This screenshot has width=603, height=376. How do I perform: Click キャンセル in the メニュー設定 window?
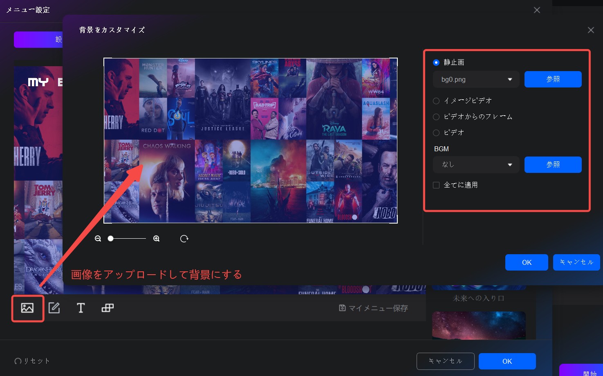point(446,361)
